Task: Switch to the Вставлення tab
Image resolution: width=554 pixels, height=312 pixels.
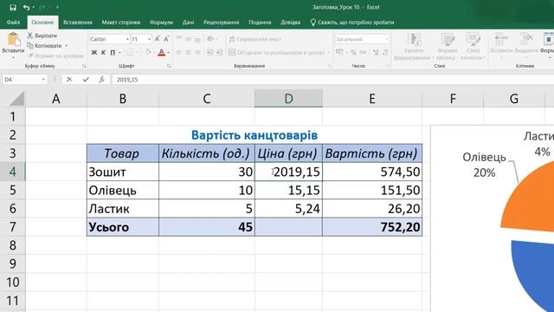Action: pyautogui.click(x=78, y=23)
